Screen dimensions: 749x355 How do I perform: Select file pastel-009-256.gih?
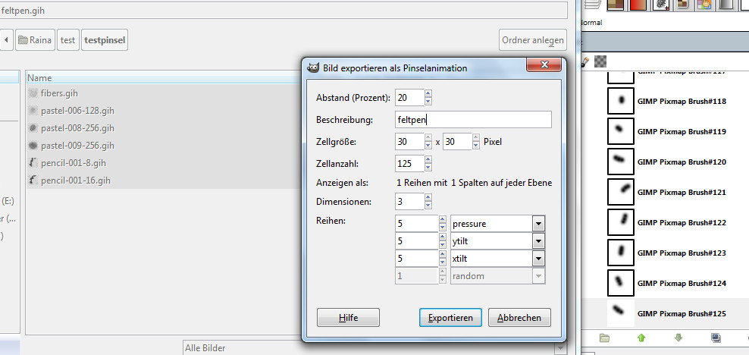coord(77,145)
